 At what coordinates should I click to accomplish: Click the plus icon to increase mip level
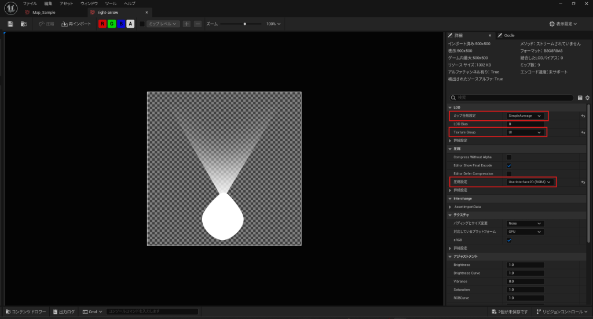click(x=186, y=24)
